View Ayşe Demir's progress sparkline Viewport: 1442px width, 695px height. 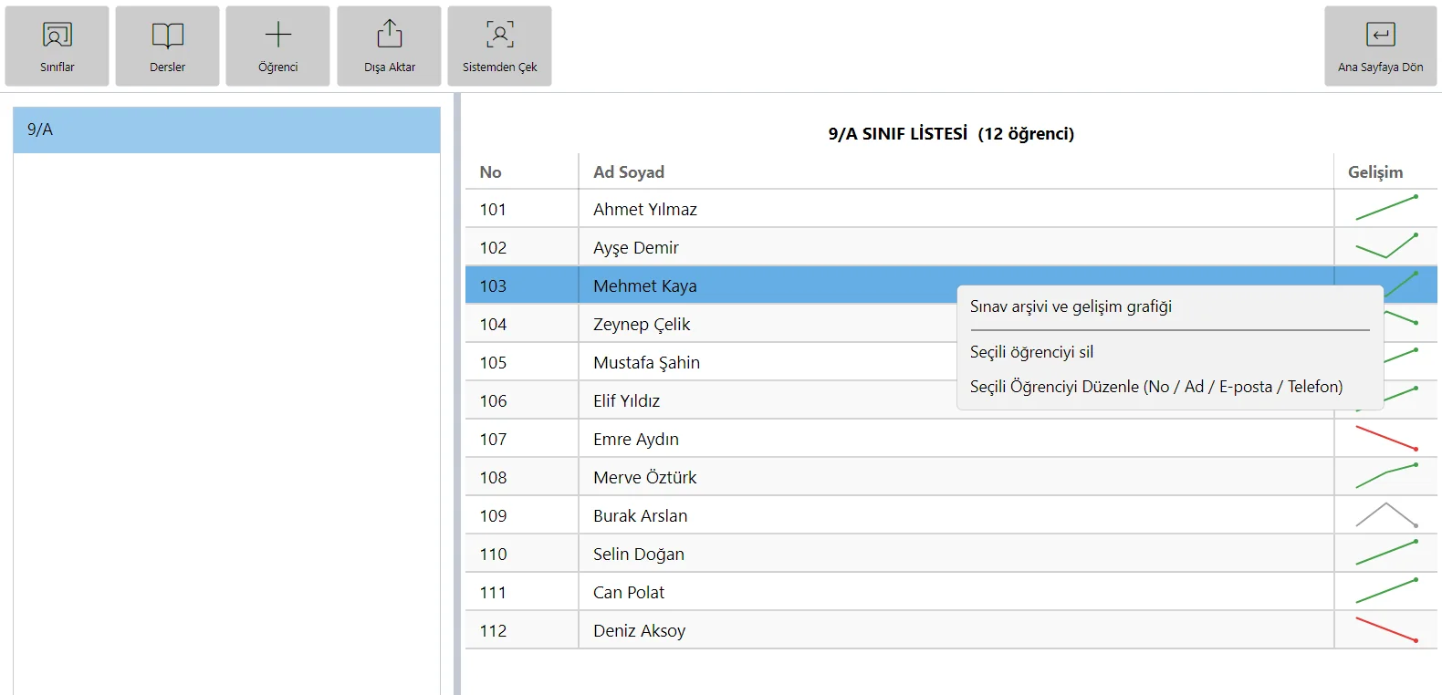click(1386, 246)
